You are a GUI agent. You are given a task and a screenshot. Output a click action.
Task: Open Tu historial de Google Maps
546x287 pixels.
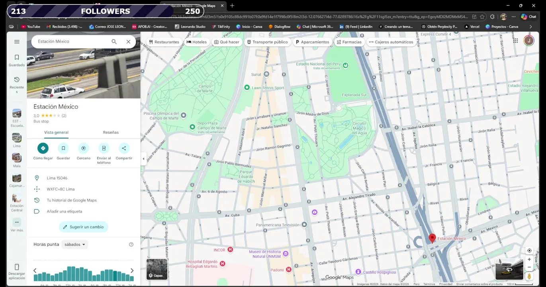(84, 200)
